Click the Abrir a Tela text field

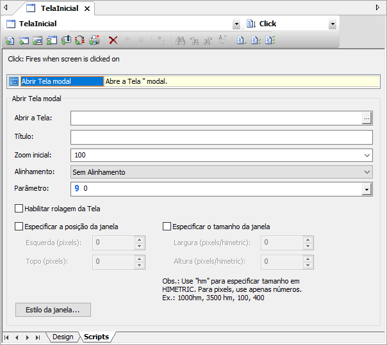click(217, 118)
